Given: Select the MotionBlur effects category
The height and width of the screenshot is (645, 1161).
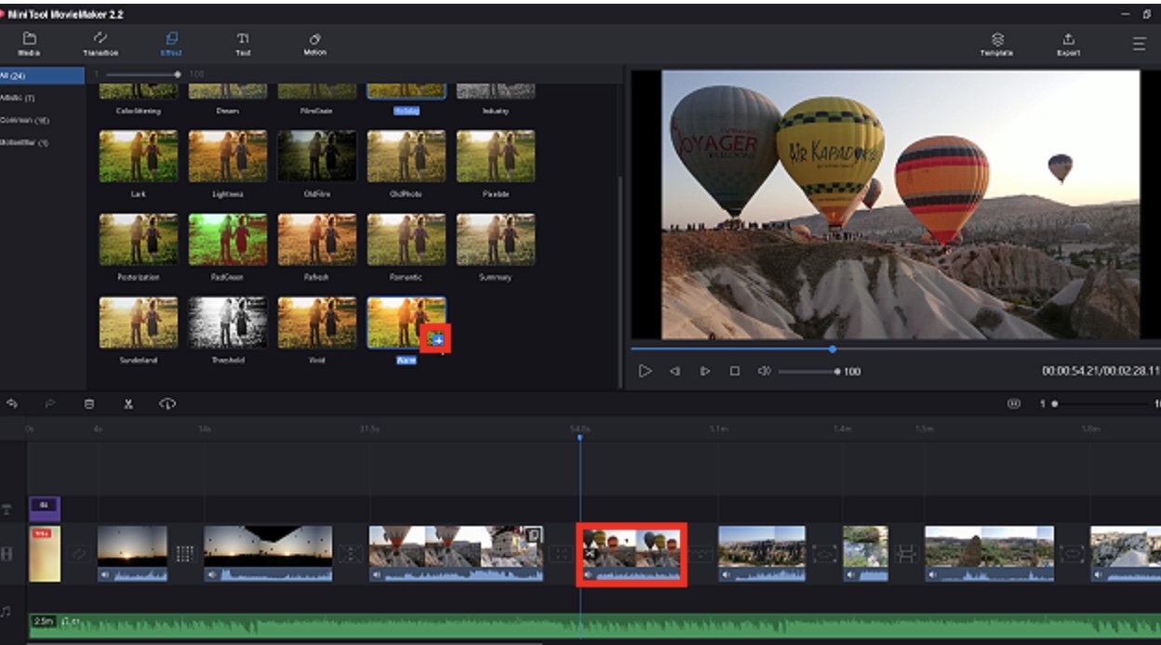Looking at the screenshot, I should [42, 142].
